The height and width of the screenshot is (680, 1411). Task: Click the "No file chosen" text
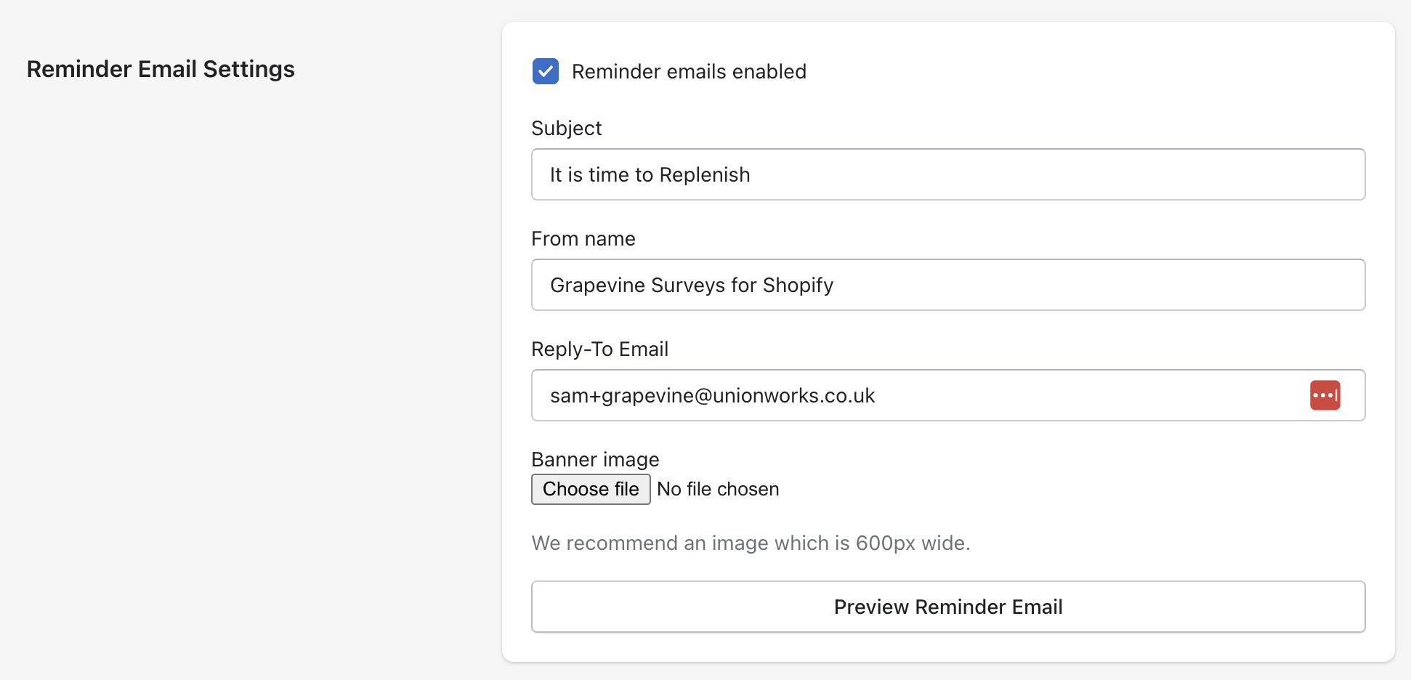pyautogui.click(x=718, y=490)
